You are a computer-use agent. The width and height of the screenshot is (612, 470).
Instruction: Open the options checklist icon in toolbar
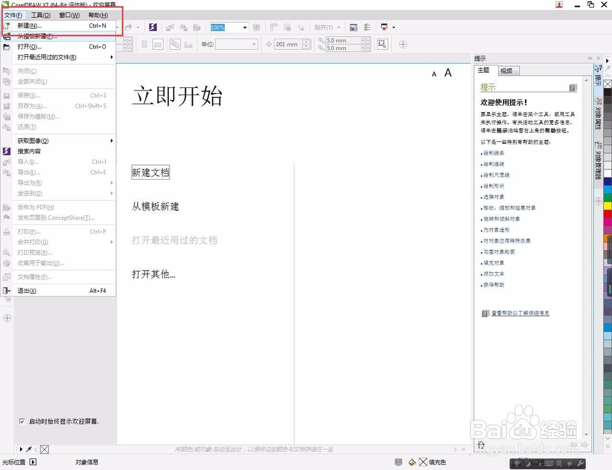point(367,28)
